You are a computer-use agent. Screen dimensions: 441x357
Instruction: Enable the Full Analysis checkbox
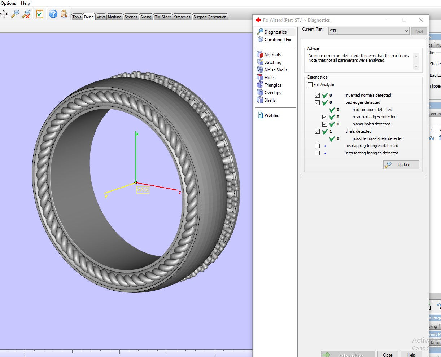(310, 85)
